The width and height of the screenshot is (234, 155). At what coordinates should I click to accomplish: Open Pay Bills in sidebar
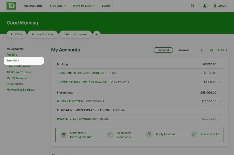coord(12,55)
